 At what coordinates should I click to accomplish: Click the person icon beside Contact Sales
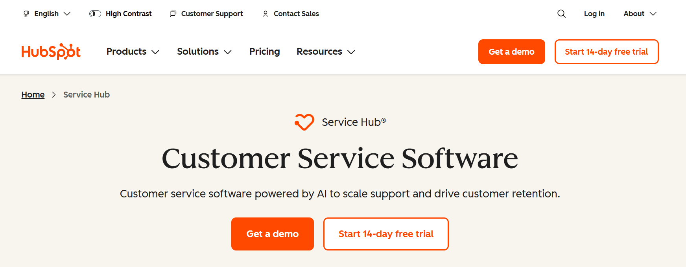point(265,13)
